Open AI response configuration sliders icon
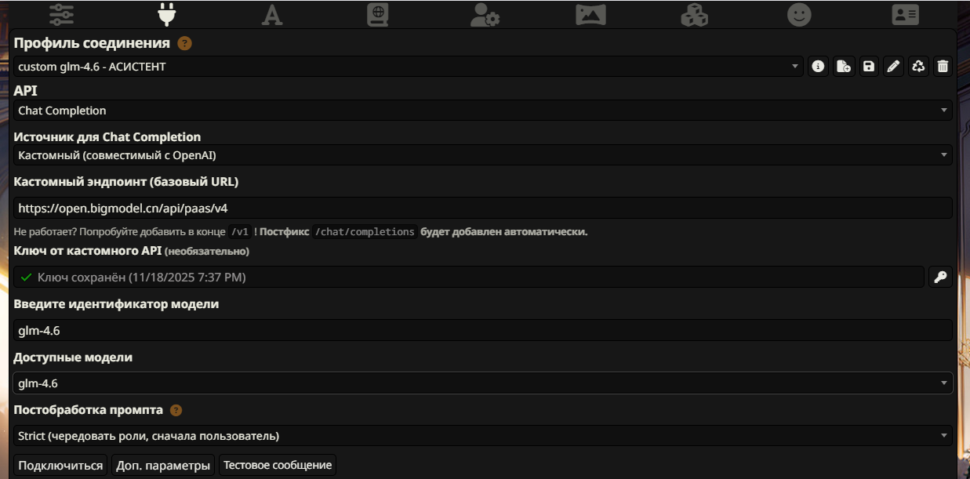The width and height of the screenshot is (970, 479). coord(61,15)
